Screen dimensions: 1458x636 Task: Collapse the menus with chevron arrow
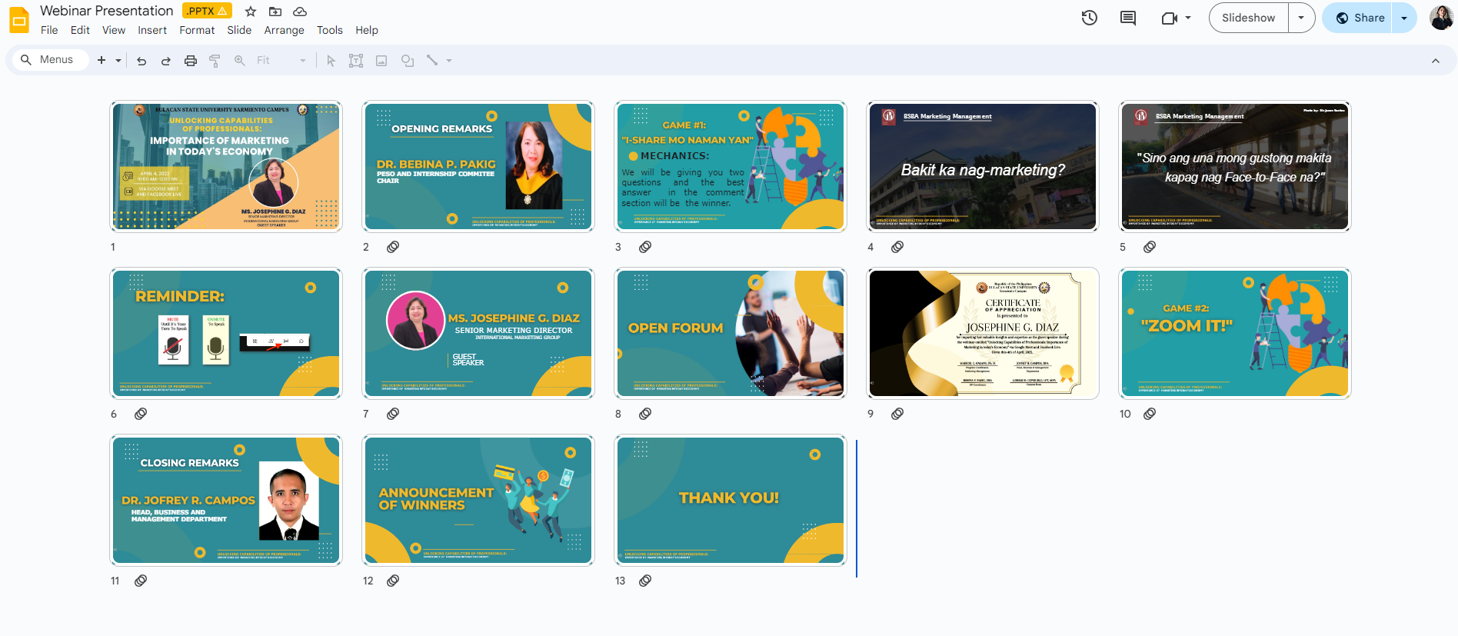pyautogui.click(x=1436, y=61)
